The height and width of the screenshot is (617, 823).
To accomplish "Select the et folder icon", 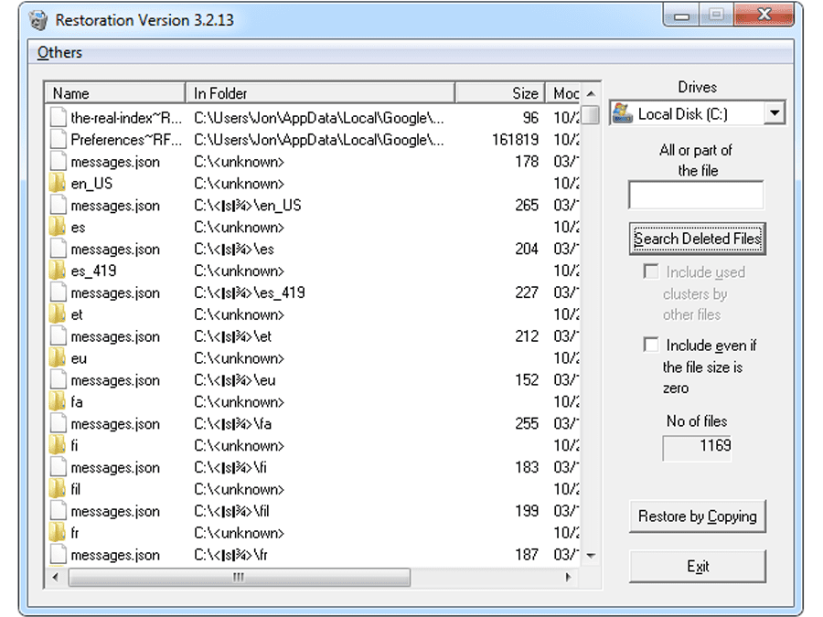I will [x=58, y=314].
